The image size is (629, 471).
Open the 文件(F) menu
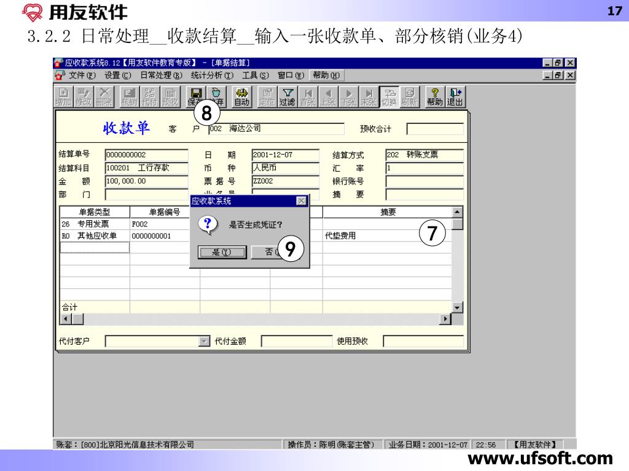(x=82, y=75)
